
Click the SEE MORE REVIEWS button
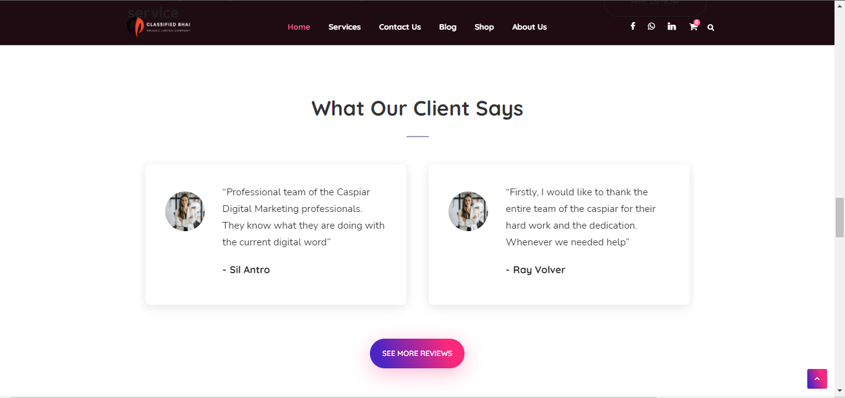coord(417,353)
